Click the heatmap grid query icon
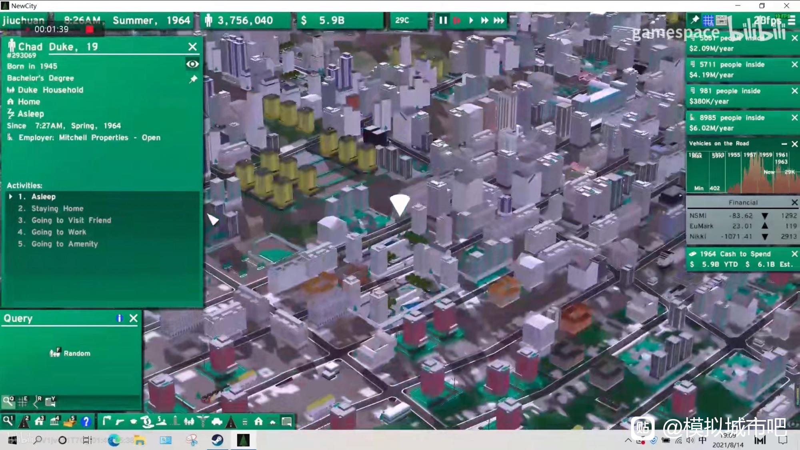The image size is (800, 450). coord(22,401)
